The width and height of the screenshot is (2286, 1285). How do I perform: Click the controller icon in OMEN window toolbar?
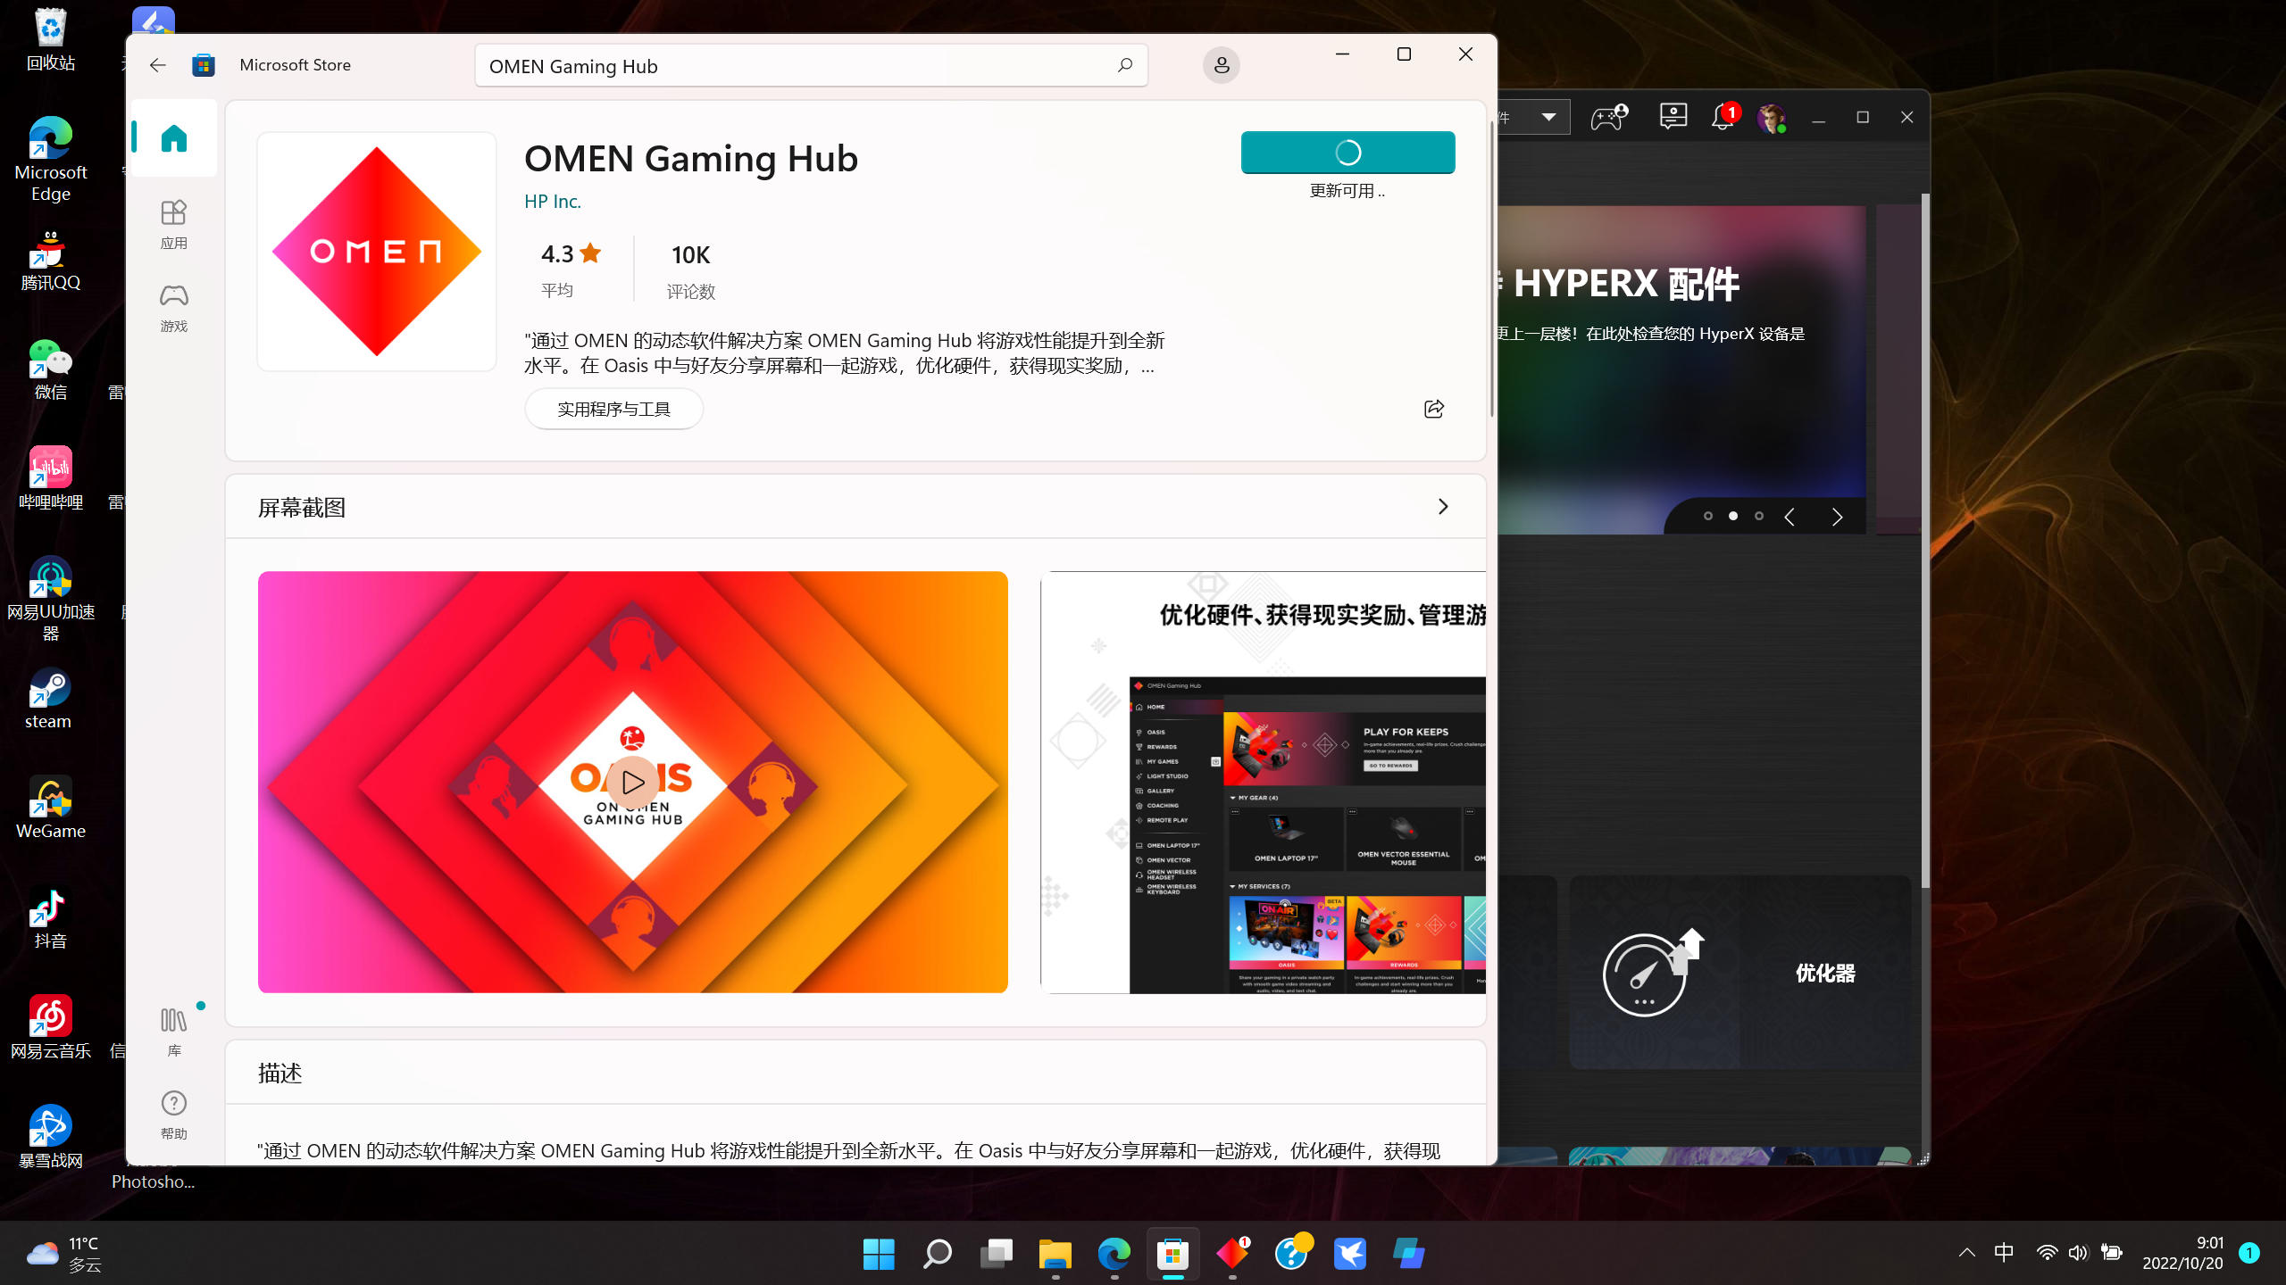coord(1610,116)
